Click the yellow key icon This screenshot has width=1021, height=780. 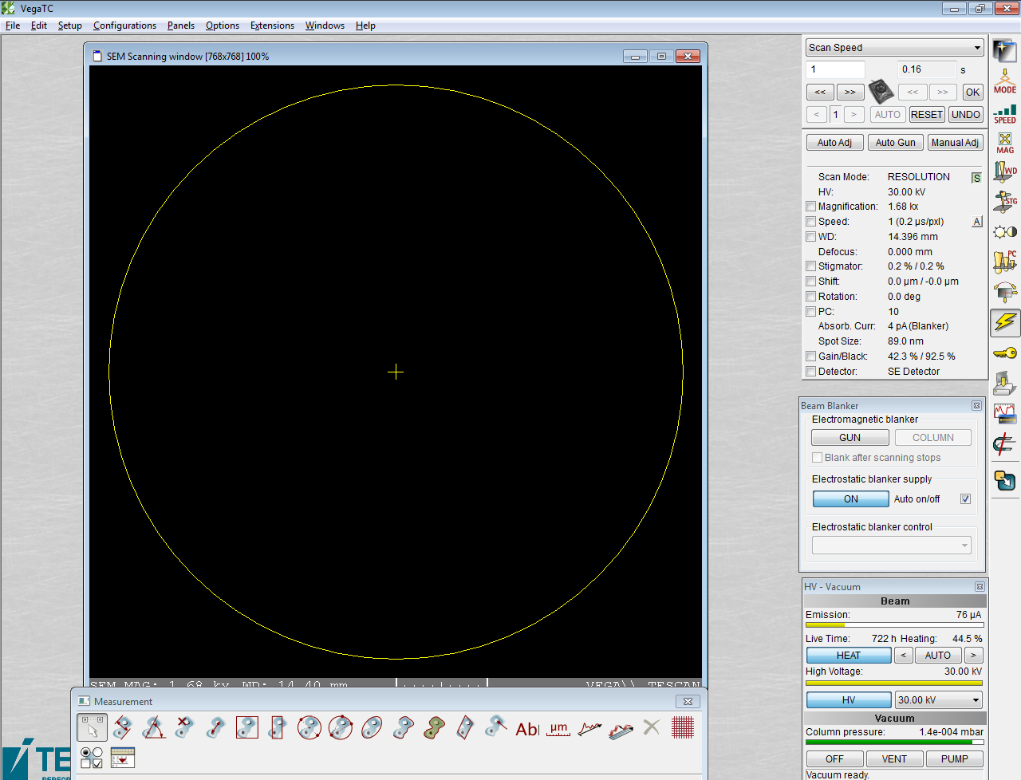click(1004, 353)
